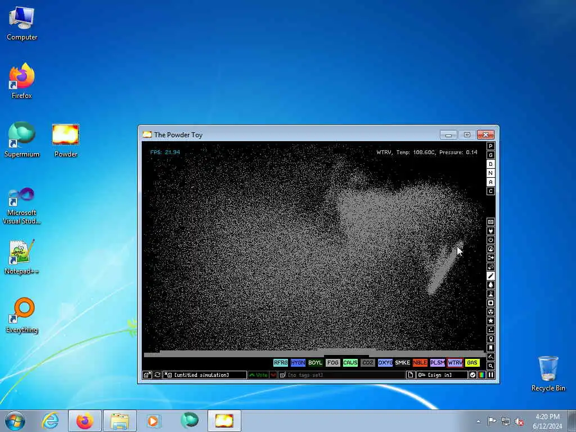Open the Force elements menu
Screen dimensions: 576x432
pos(490,258)
